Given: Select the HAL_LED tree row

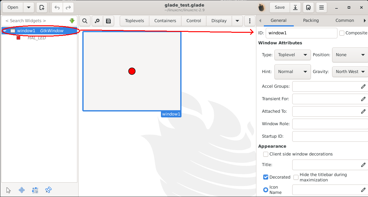Looking at the screenshot, I should coord(39,38).
